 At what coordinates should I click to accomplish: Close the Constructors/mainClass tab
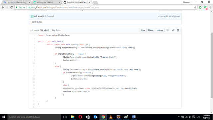point(90,2)
